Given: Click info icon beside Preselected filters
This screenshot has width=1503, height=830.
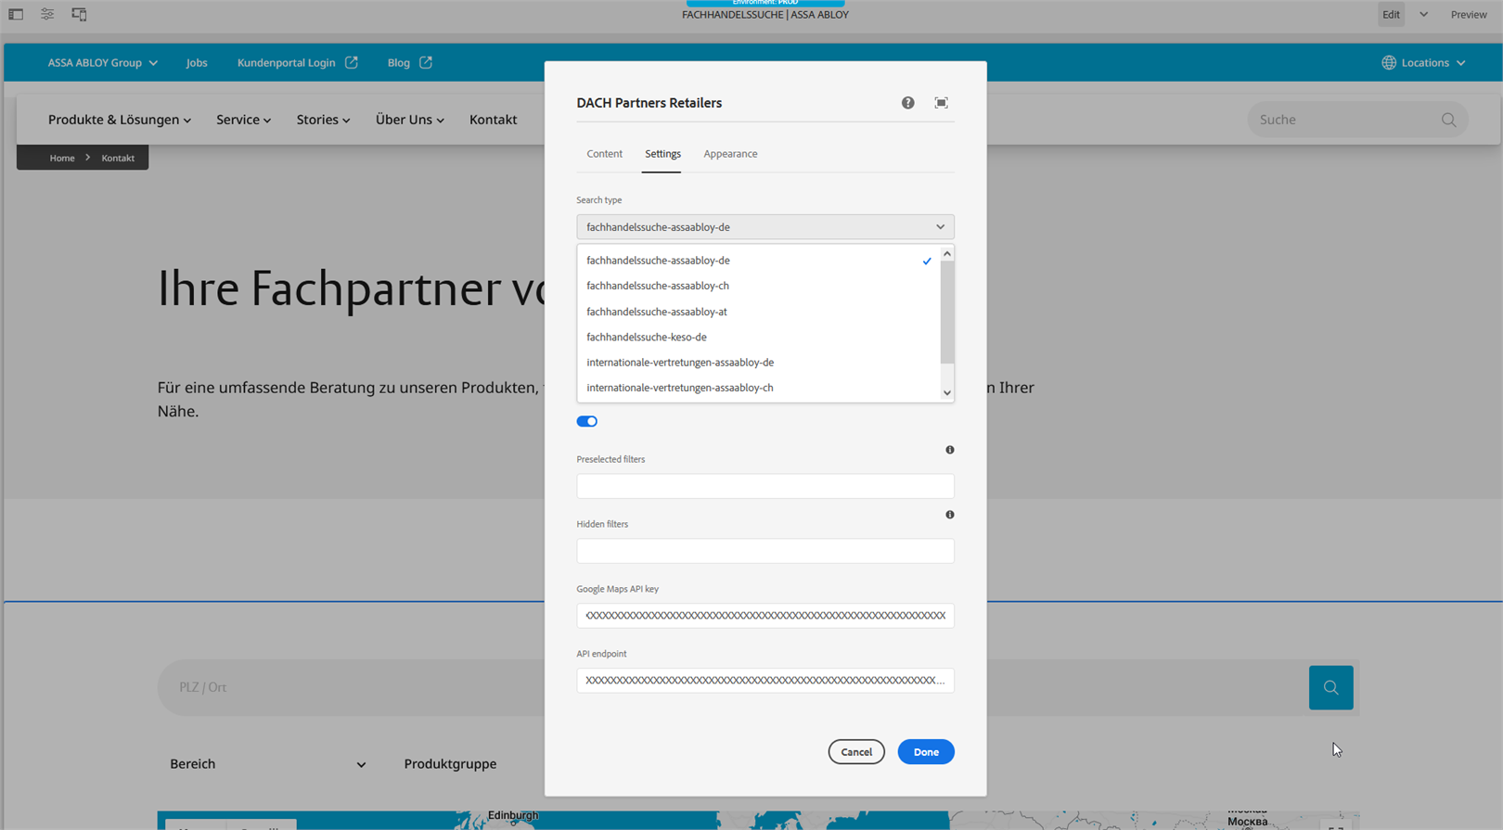Looking at the screenshot, I should coord(949,450).
